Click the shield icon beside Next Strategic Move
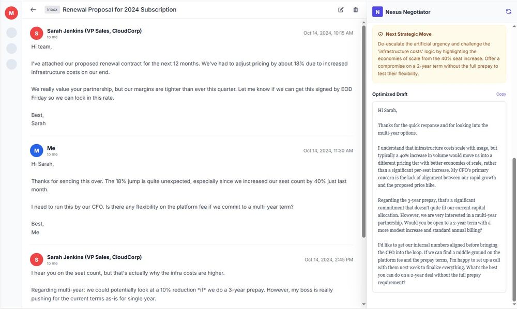The height and width of the screenshot is (309, 517). click(381, 34)
